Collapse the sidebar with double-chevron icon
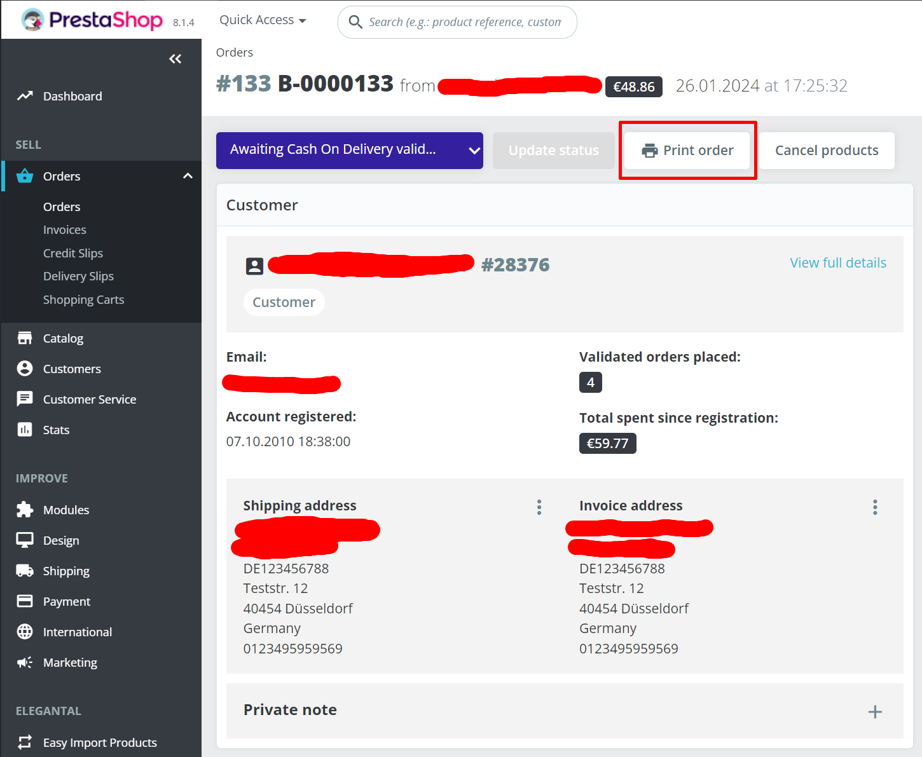This screenshot has height=757, width=922. click(x=175, y=59)
